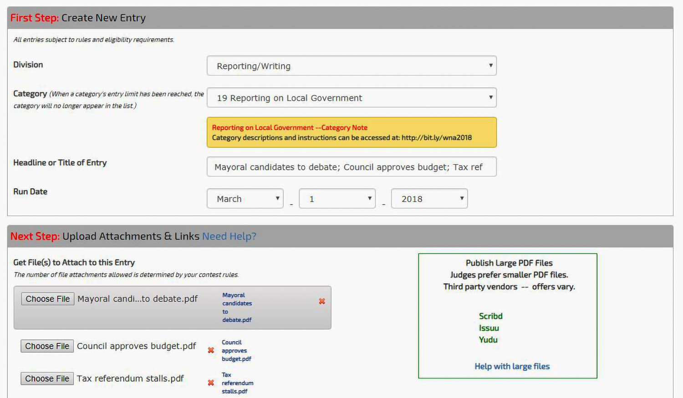Open the Tax referendum stalls.pdf link

pos(237,383)
